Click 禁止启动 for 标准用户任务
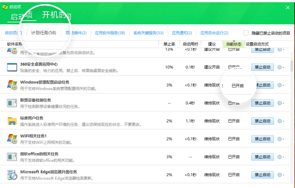The image size is (295, 188). 263,121
